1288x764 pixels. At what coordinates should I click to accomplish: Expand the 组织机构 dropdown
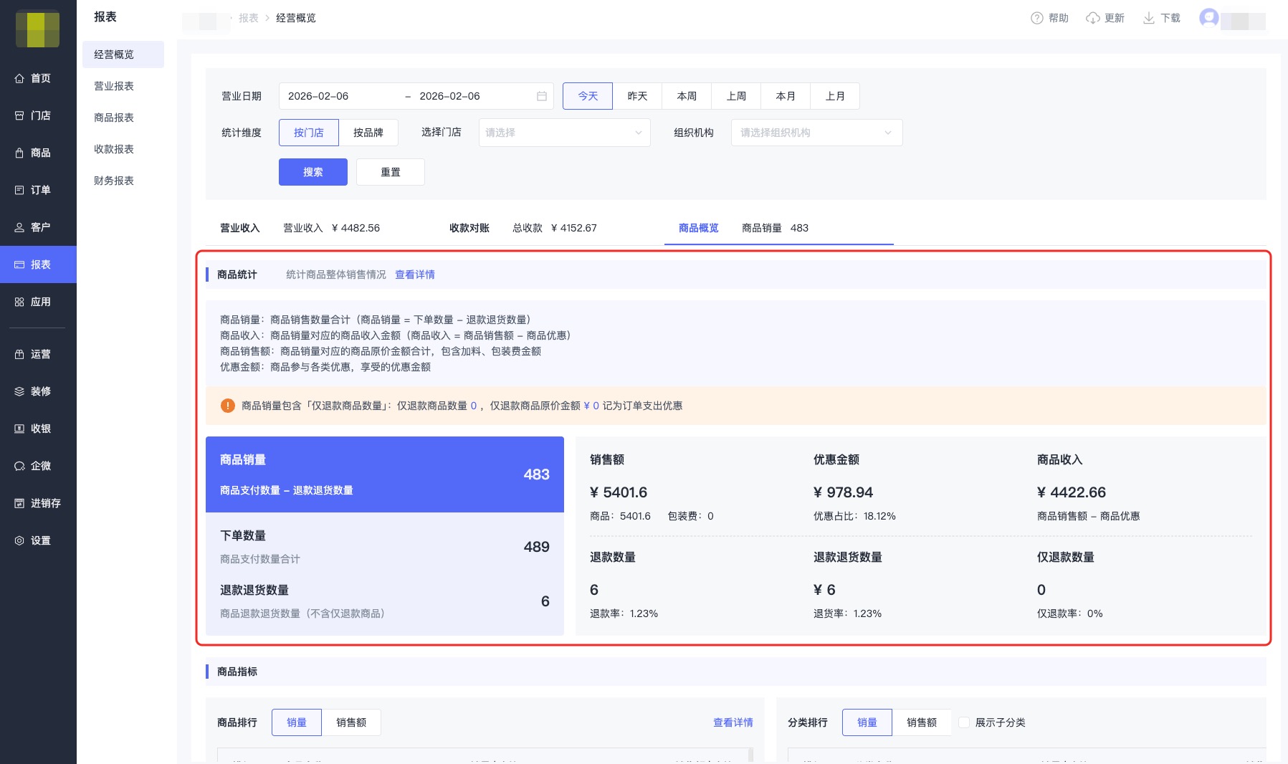[x=816, y=133]
